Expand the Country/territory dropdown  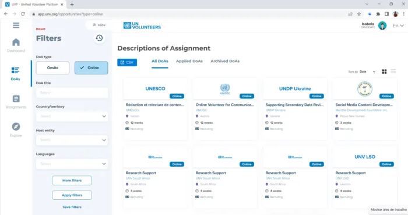[72, 116]
